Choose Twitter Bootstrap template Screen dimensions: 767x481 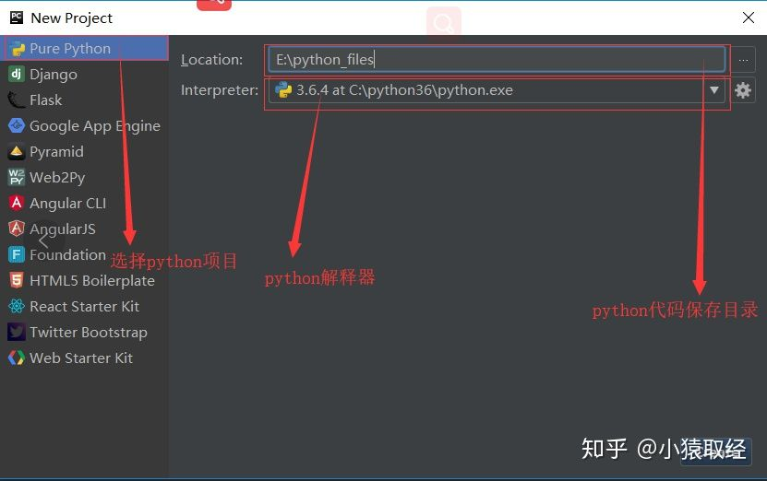84,332
